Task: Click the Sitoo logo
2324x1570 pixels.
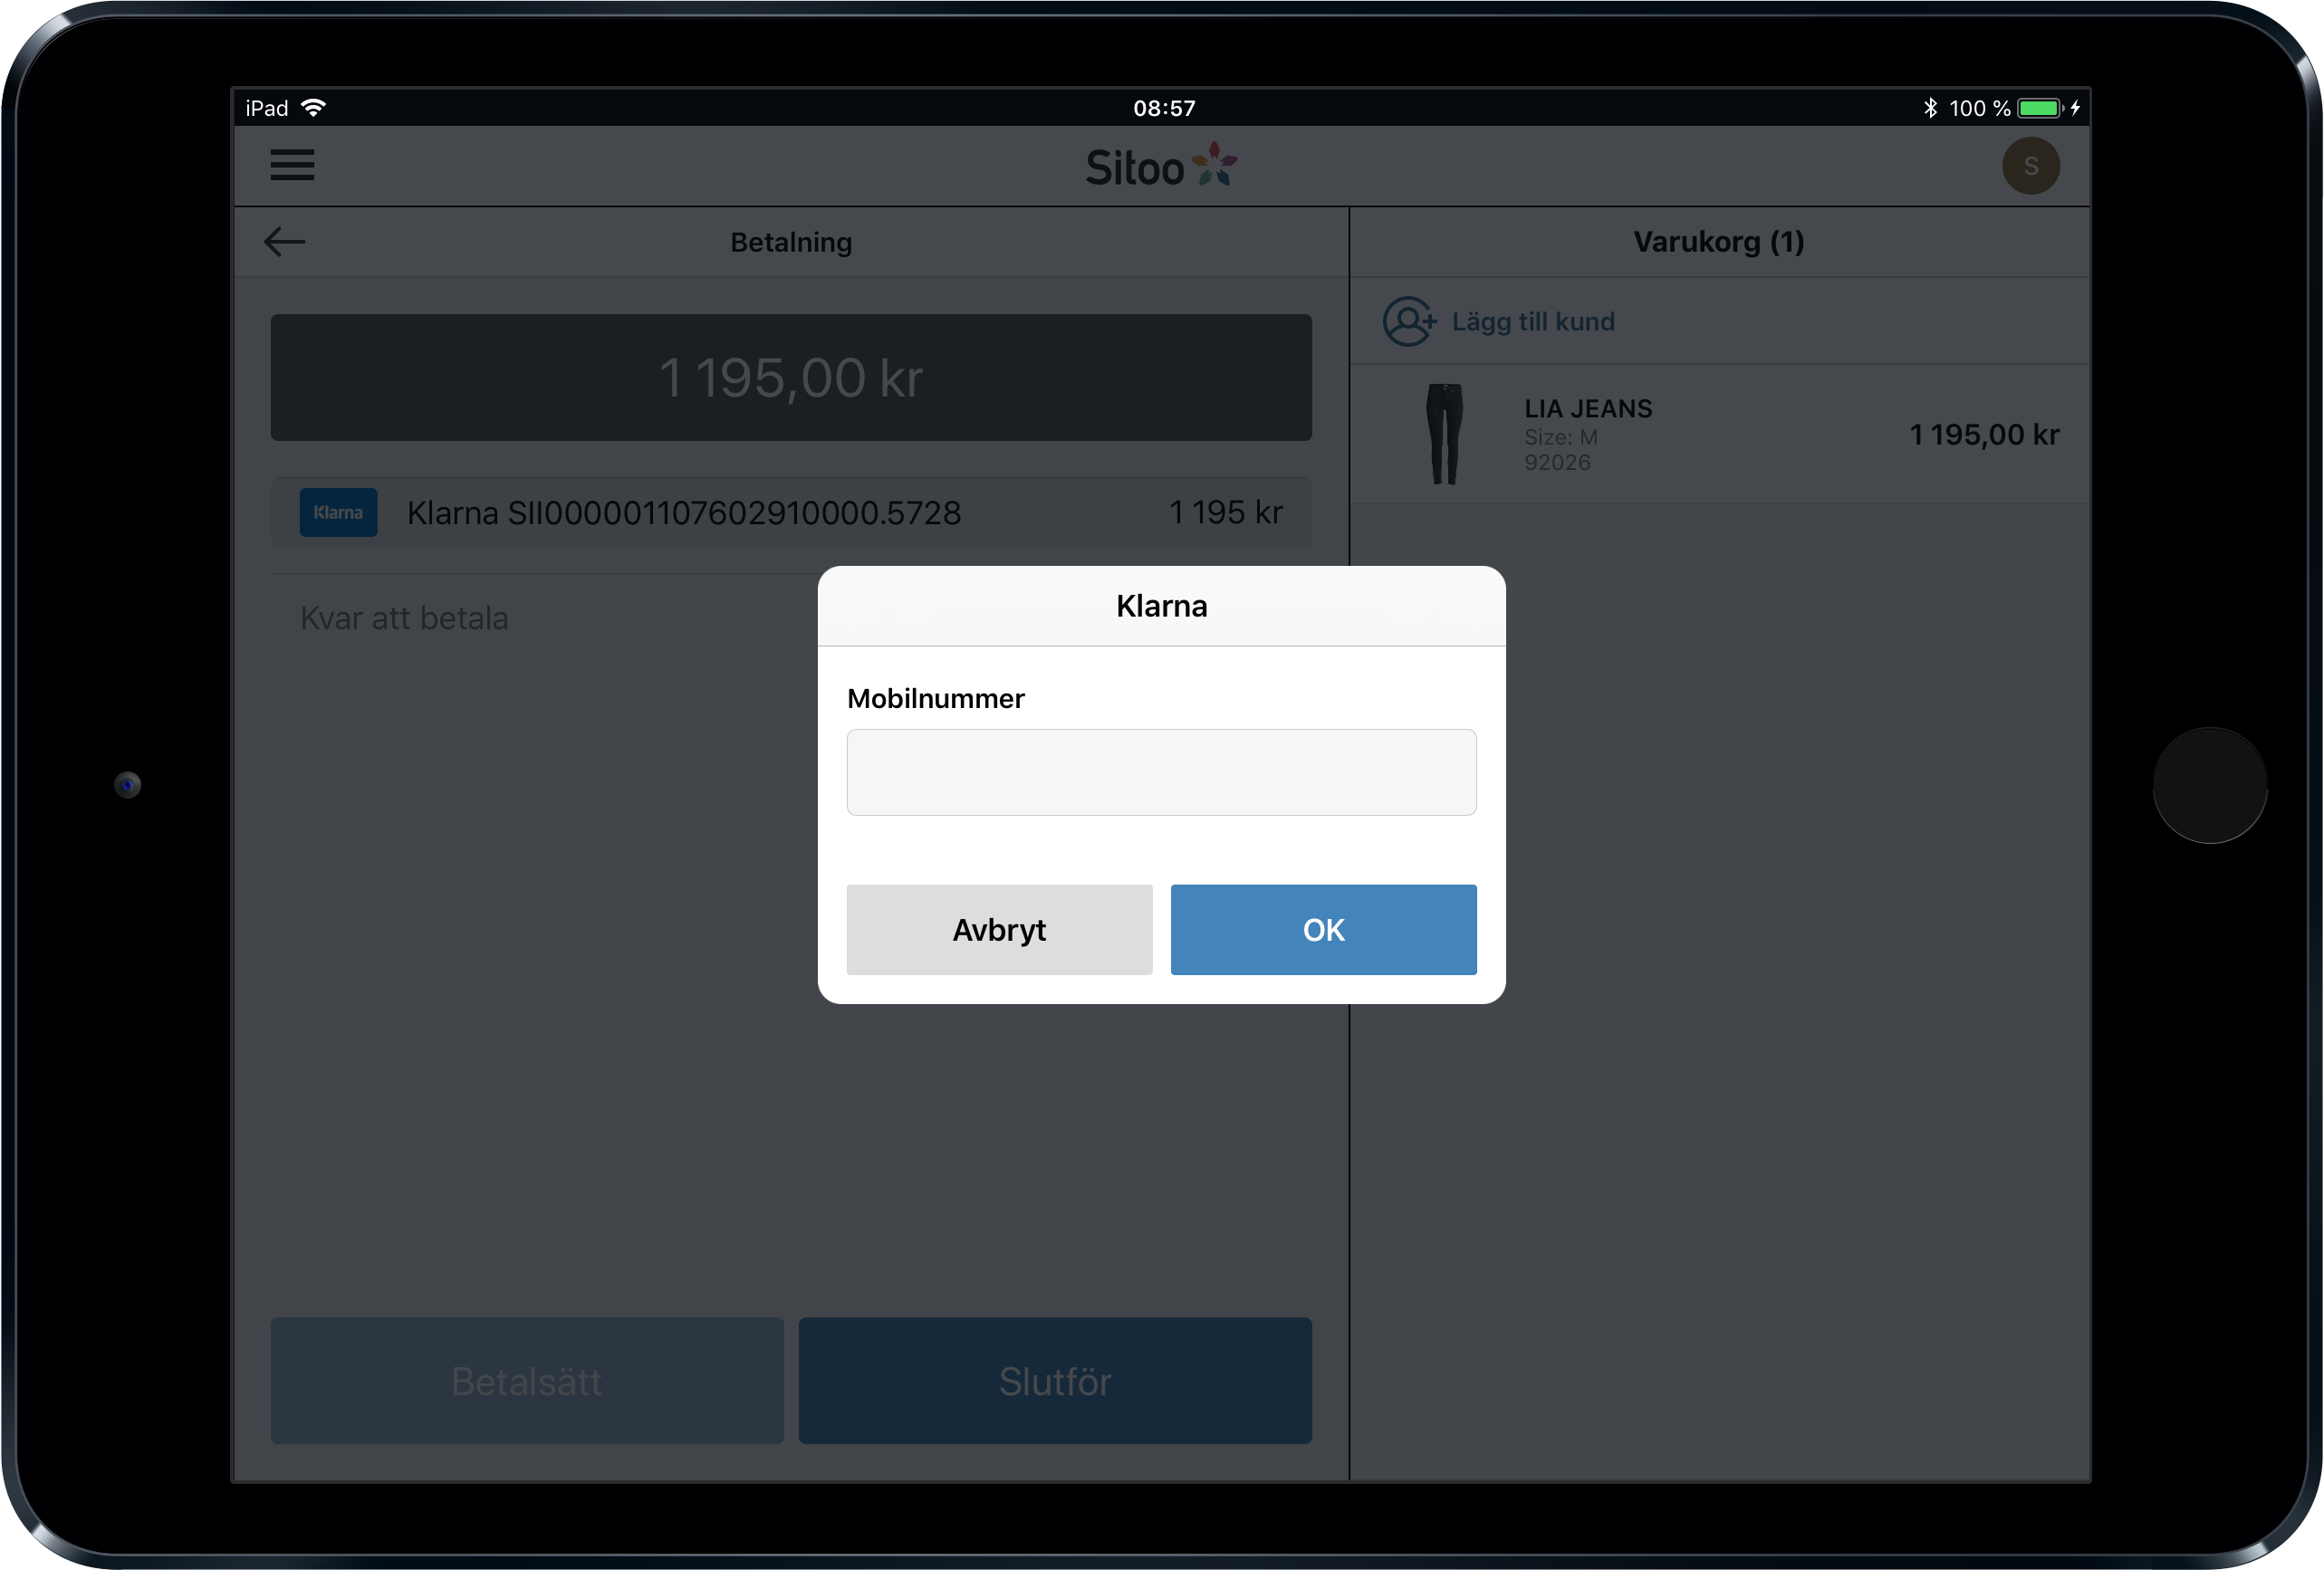Action: 1162,166
